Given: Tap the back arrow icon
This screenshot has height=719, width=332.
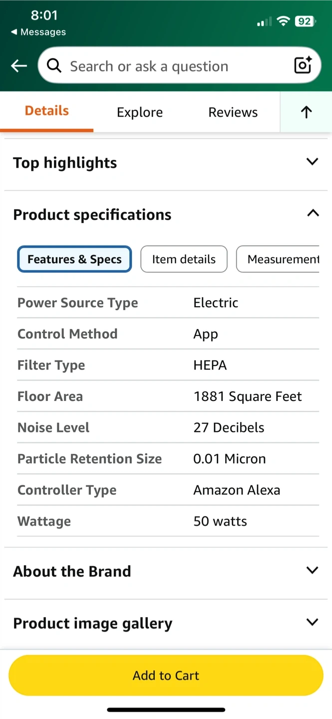Looking at the screenshot, I should [19, 66].
